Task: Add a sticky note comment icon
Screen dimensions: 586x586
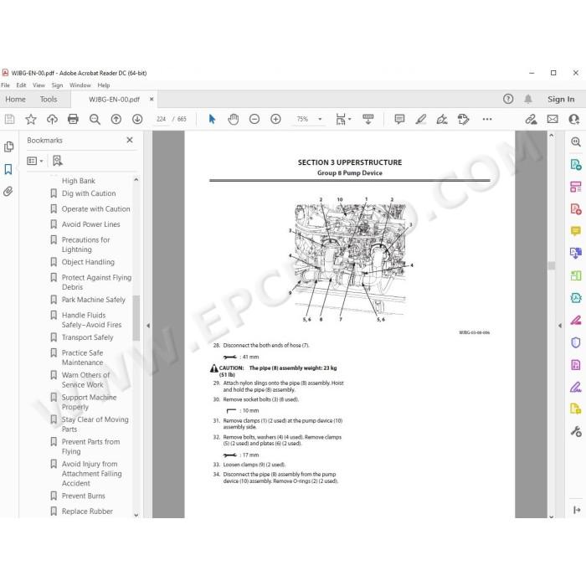Action: click(399, 119)
